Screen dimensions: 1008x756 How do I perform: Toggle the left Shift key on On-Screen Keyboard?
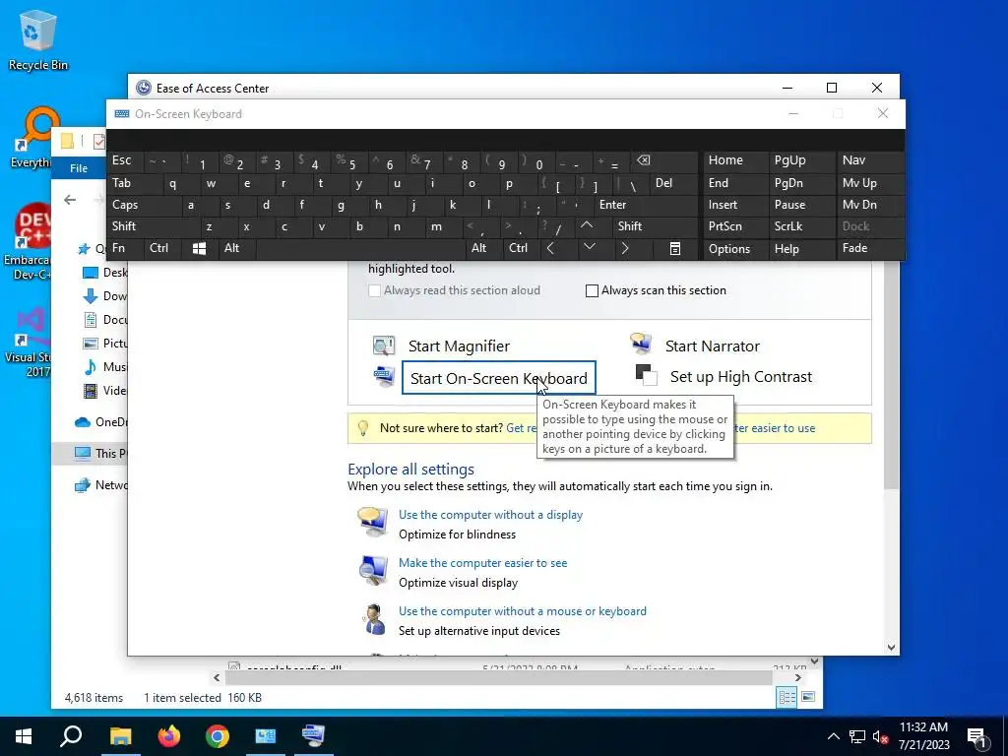click(x=153, y=226)
